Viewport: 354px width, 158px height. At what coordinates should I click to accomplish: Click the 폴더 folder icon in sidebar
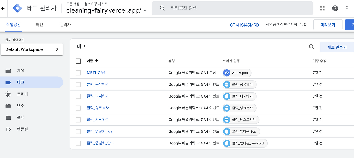tap(8, 118)
